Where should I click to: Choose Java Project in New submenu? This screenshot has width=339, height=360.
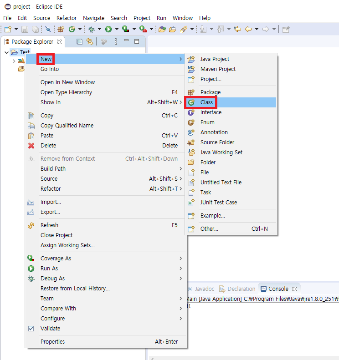[x=231, y=59]
